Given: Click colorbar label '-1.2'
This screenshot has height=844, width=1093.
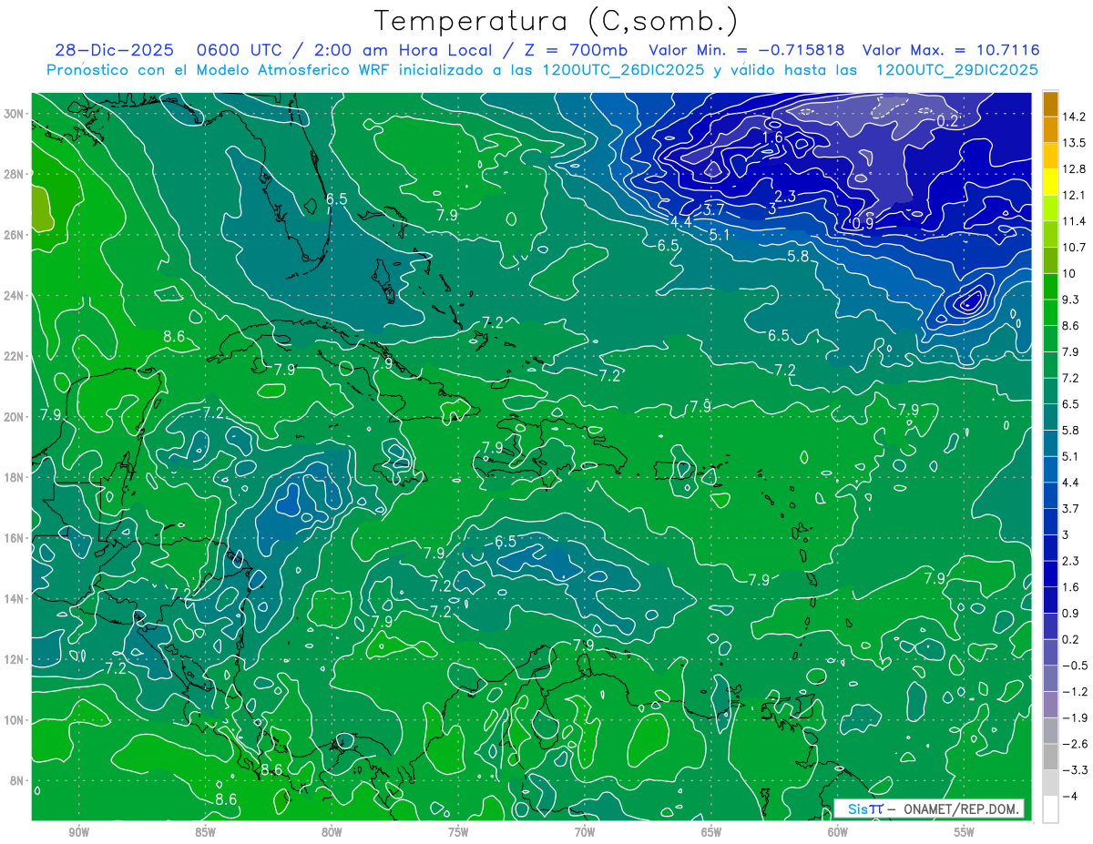Looking at the screenshot, I should pos(1074,692).
